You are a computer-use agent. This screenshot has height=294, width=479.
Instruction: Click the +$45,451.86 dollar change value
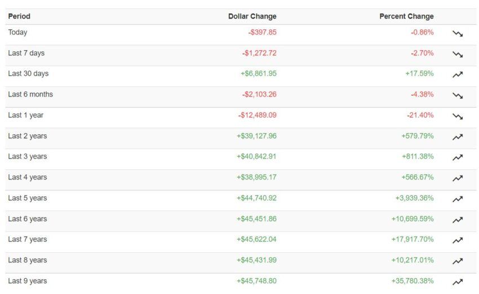(256, 219)
